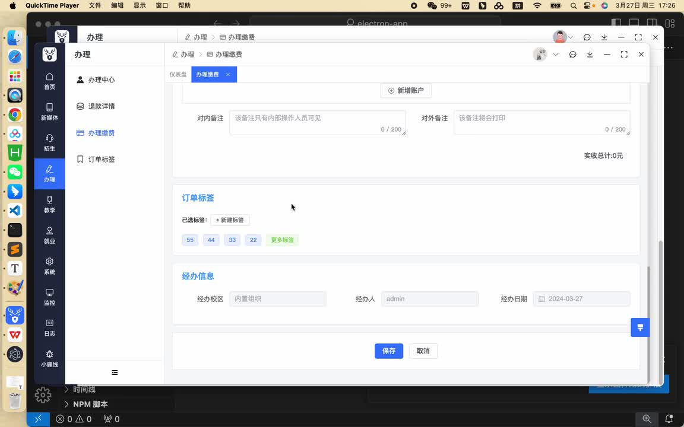684x427 pixels.
Task: Open the chat message icon in the front window header
Action: [573, 55]
